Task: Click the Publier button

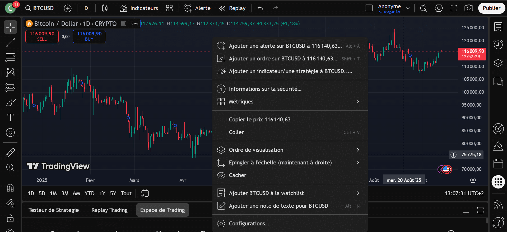Action: (x=491, y=8)
